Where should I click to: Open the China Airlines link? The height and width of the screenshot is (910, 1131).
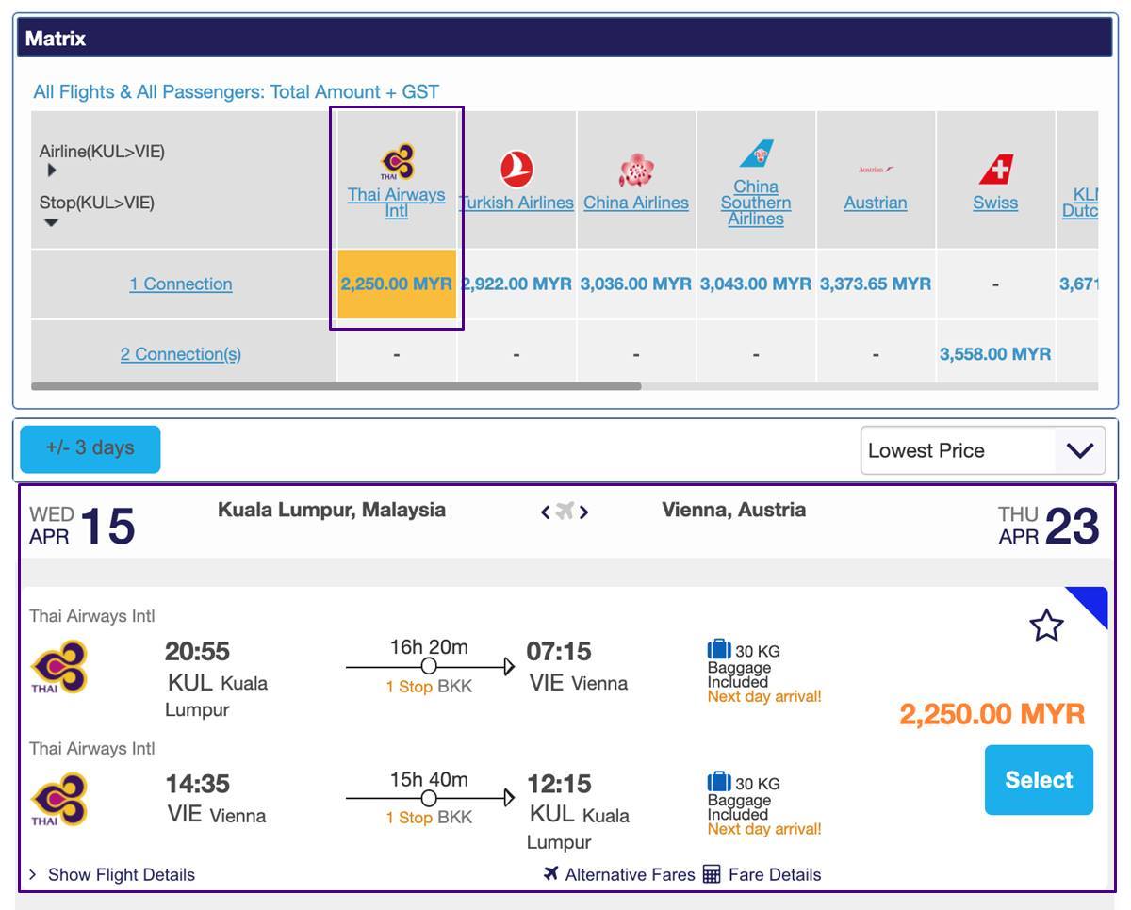636,203
